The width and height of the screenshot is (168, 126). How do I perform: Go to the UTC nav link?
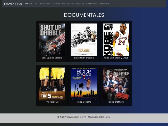36,4
